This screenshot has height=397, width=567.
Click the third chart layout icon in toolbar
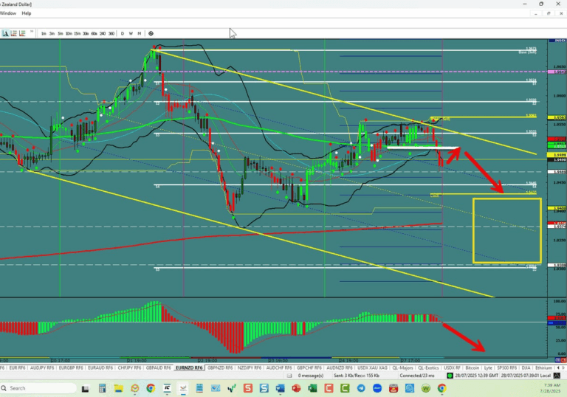22,33
